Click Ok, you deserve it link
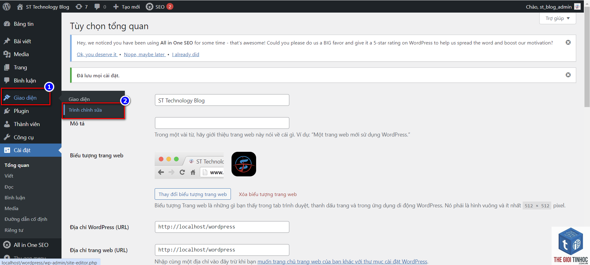Screen dimensions: 590x265 [97, 54]
